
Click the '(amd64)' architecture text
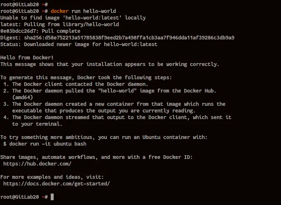23,97
